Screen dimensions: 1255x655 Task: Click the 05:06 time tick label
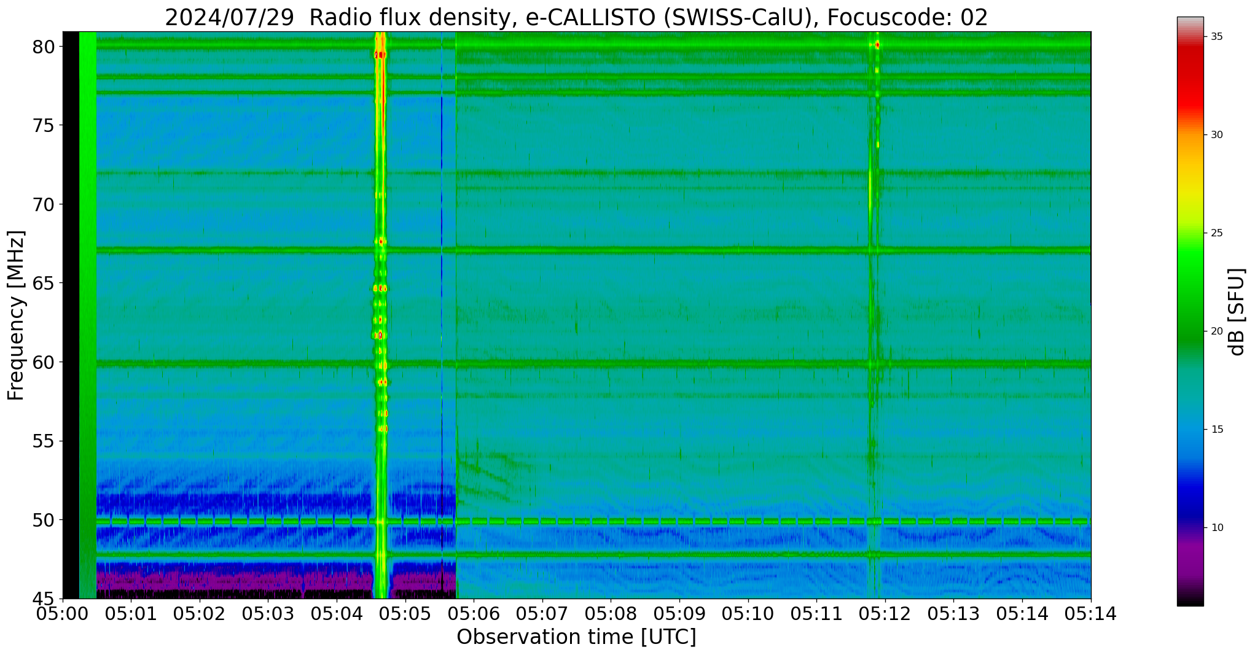click(474, 614)
